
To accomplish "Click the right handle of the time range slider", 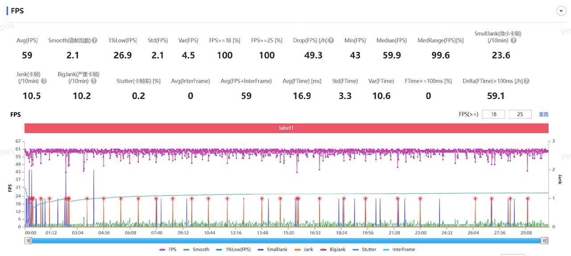I will coord(544,240).
